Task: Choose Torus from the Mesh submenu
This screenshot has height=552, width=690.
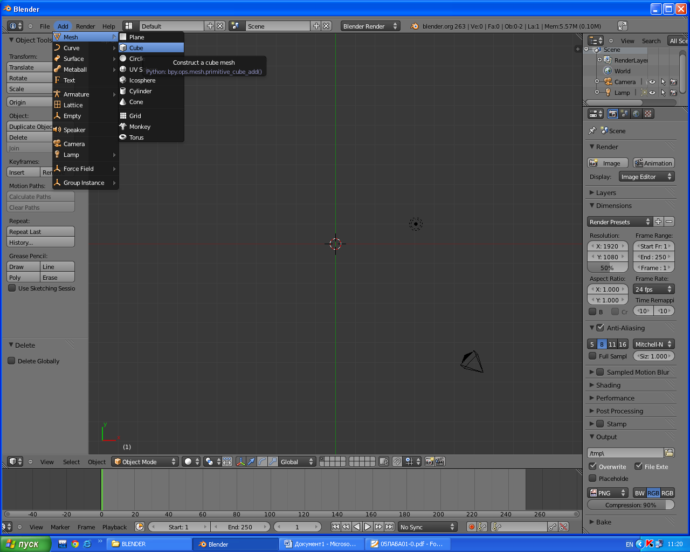Action: (x=151, y=137)
